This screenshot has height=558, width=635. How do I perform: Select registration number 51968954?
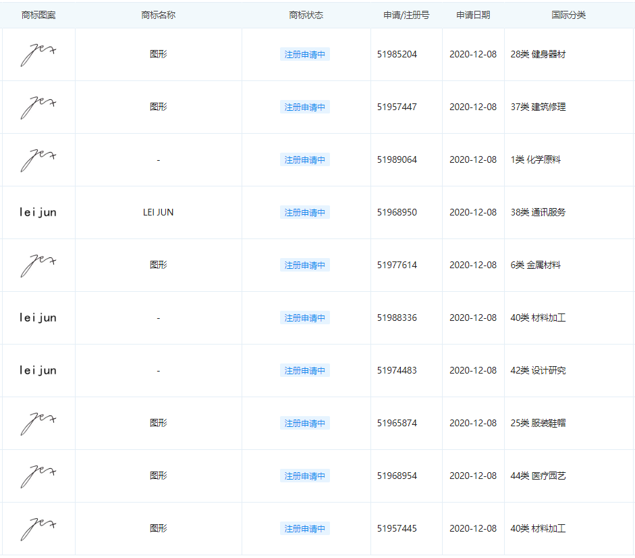(x=397, y=476)
